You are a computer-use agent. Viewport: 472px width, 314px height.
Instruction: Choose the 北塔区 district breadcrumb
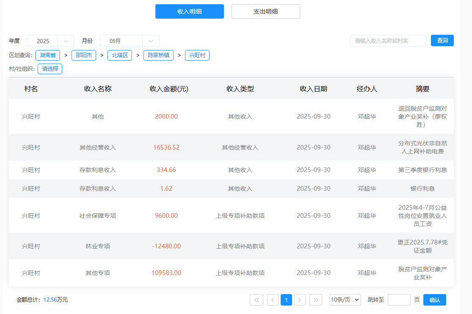click(x=120, y=56)
